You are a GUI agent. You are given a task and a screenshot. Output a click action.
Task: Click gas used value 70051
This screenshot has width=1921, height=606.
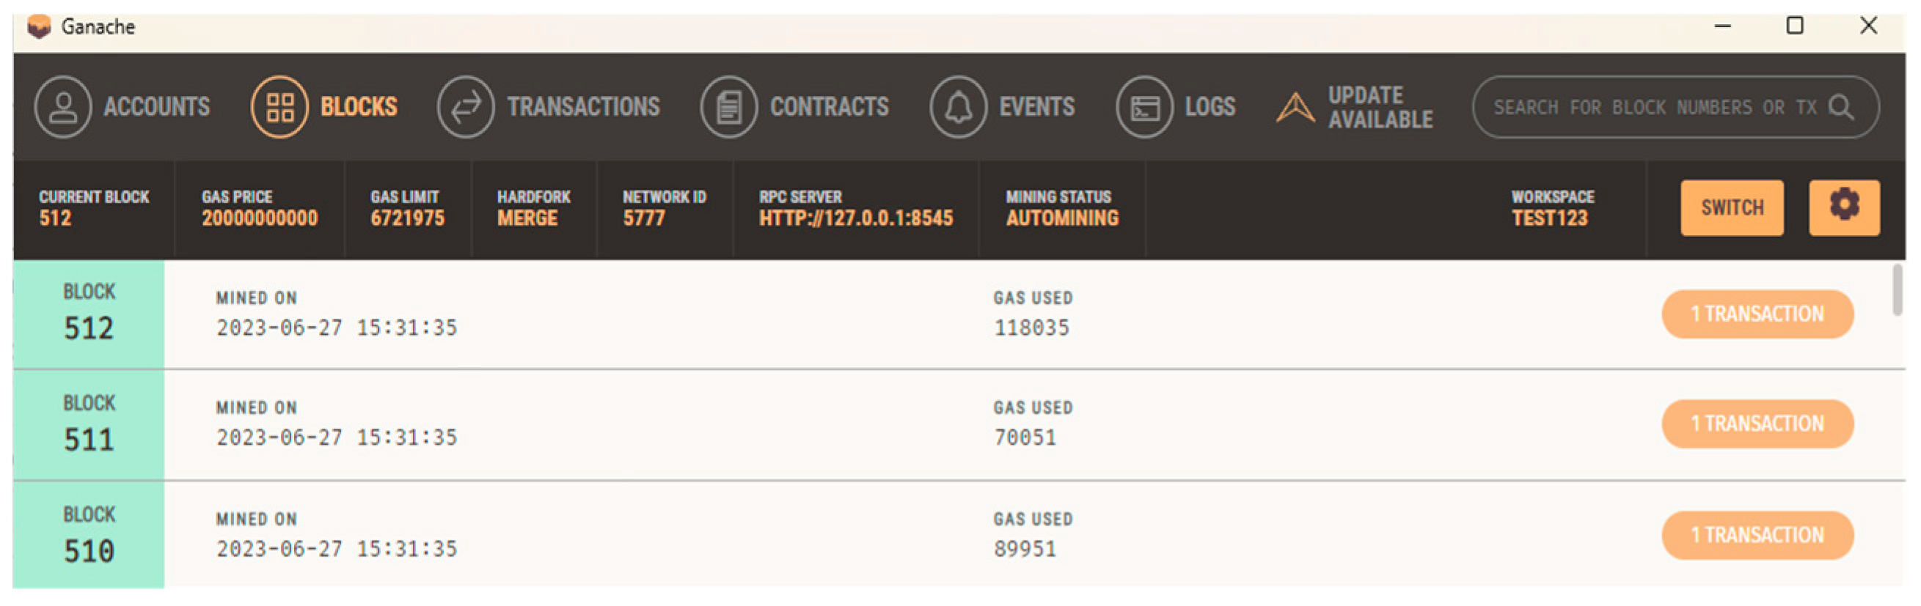(x=1025, y=437)
